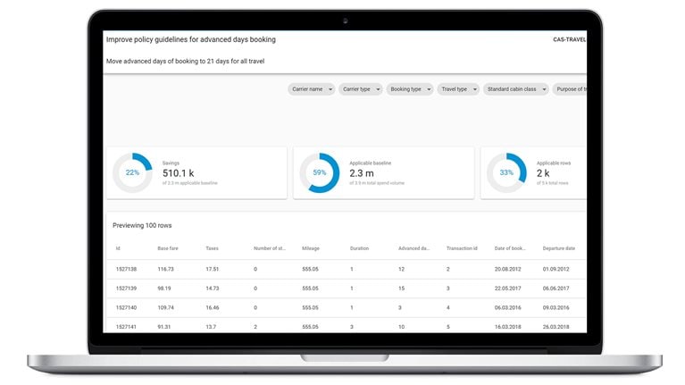Viewport: 685px width, 385px height.
Task: Select the 2.3 m applicable baseline value
Action: pos(362,173)
